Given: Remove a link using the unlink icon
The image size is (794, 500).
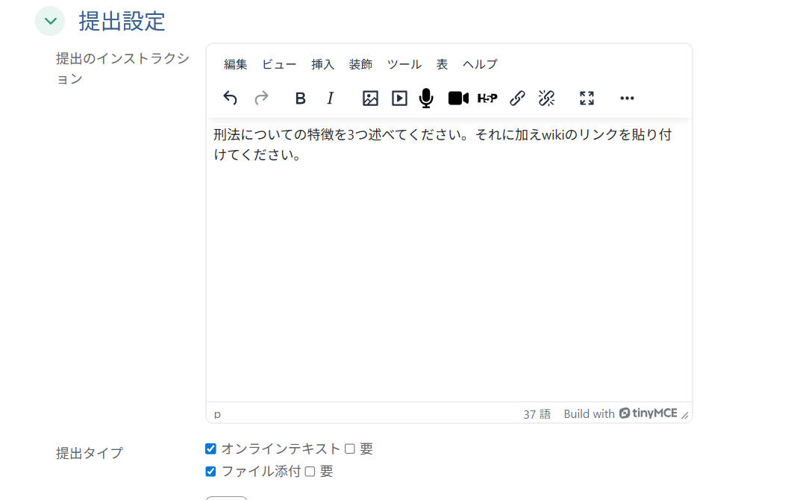Looking at the screenshot, I should pos(547,98).
